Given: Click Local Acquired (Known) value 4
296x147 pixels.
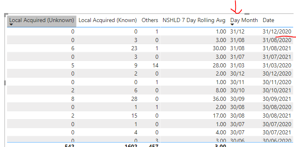Looking at the screenshot, I should 136,133.
